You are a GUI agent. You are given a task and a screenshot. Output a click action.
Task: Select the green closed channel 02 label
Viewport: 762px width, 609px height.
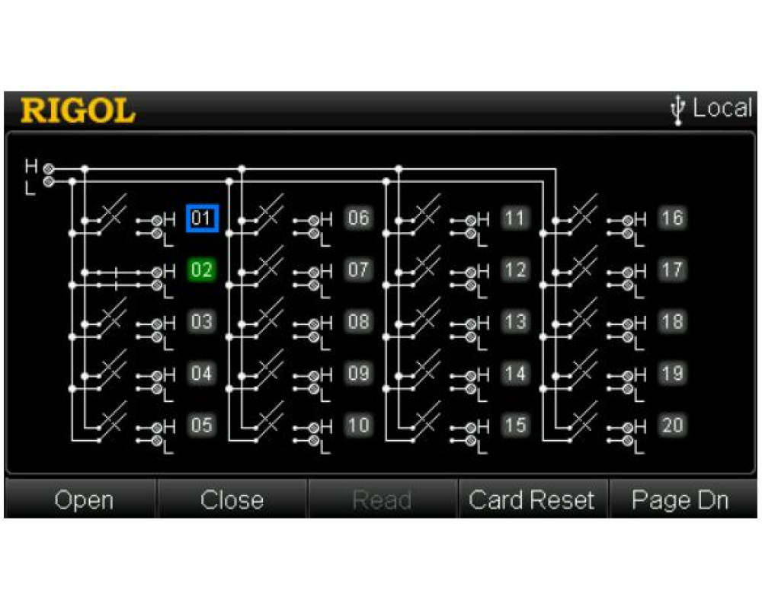202,270
